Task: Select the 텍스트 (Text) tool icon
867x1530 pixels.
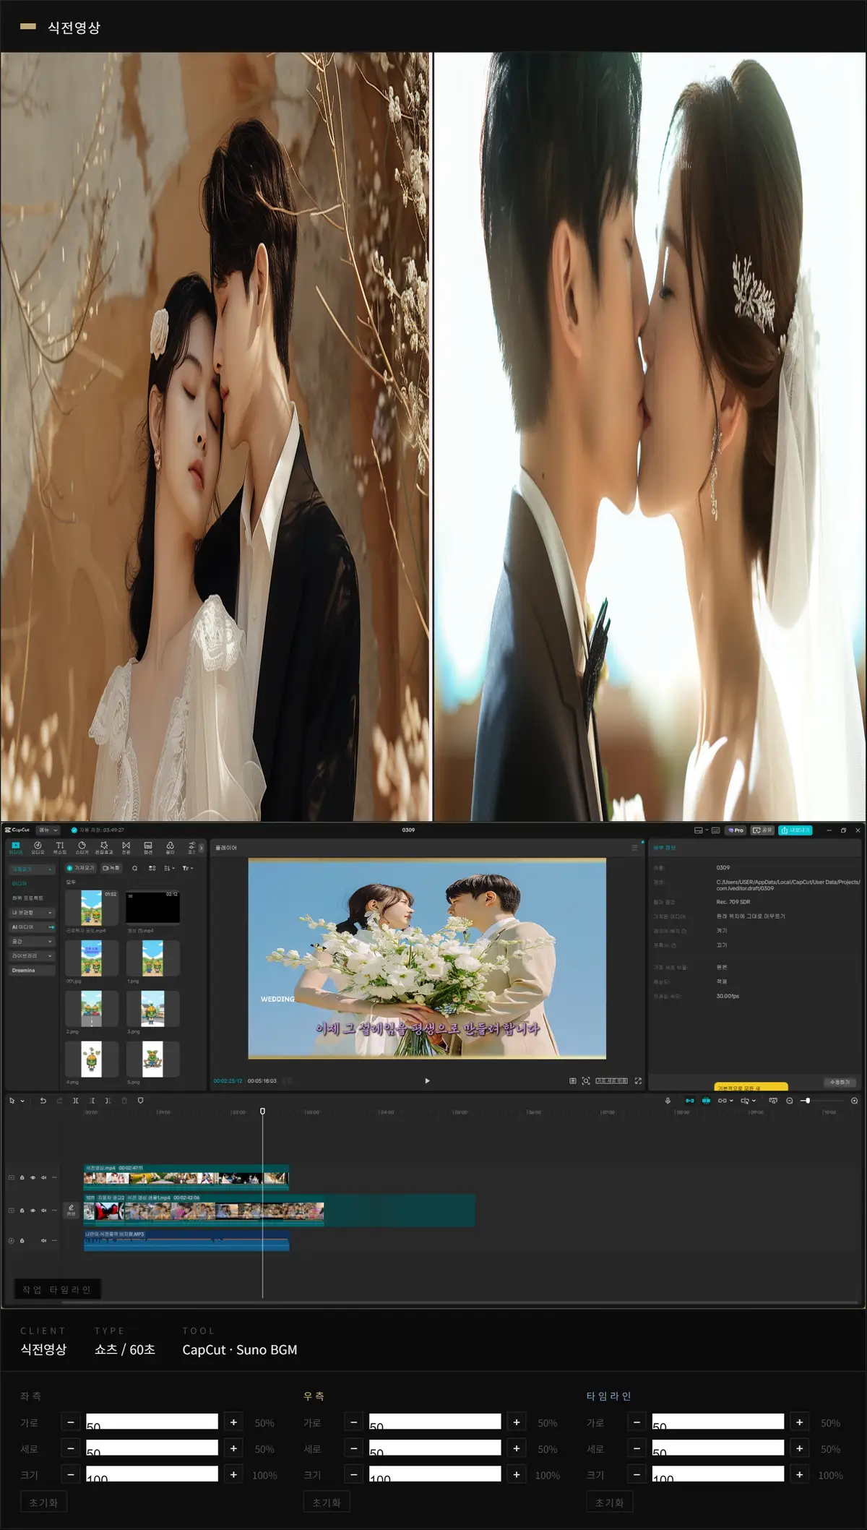Action: (60, 848)
